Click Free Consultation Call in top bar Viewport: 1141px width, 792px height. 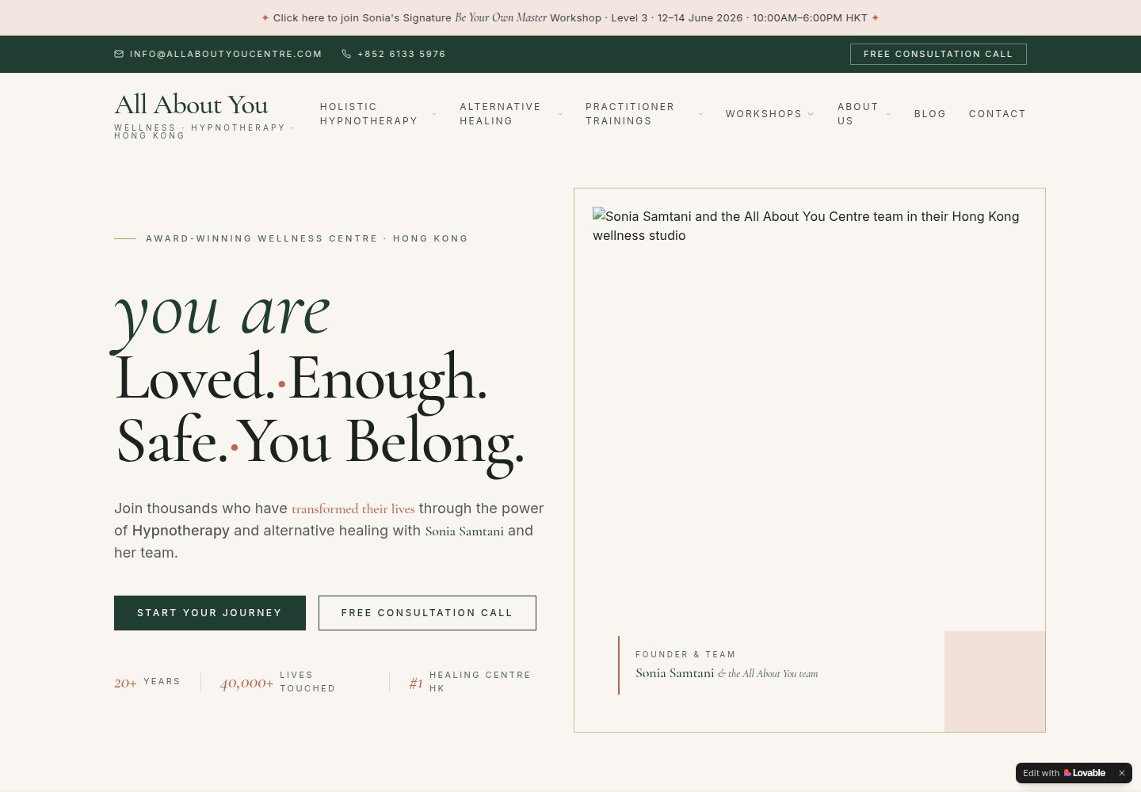[x=938, y=54]
